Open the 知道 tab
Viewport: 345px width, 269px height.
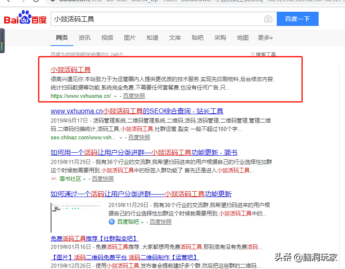pos(152,38)
